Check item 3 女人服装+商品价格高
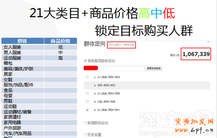Viewport: 217px width, 138px height. point(87,94)
